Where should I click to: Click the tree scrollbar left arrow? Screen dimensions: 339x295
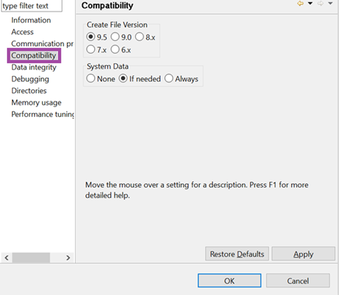pos(7,258)
